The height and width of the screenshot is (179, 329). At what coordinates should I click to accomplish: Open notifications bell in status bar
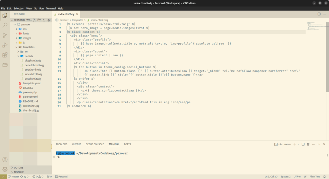click(325, 177)
